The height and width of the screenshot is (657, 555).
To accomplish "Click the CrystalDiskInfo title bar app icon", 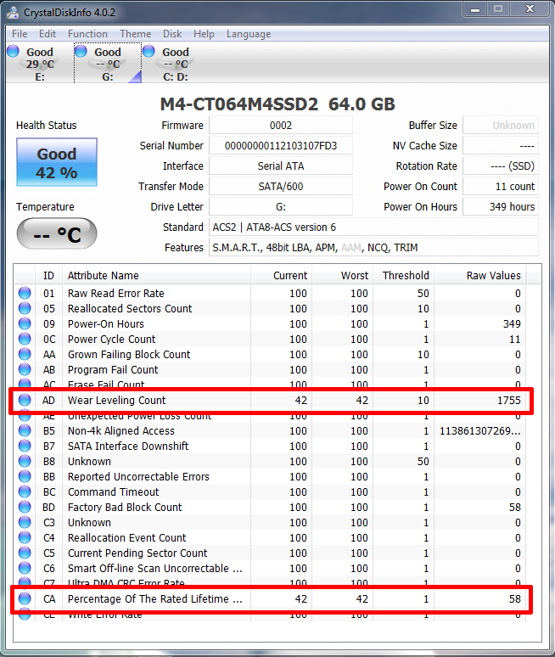I will pyautogui.click(x=13, y=13).
